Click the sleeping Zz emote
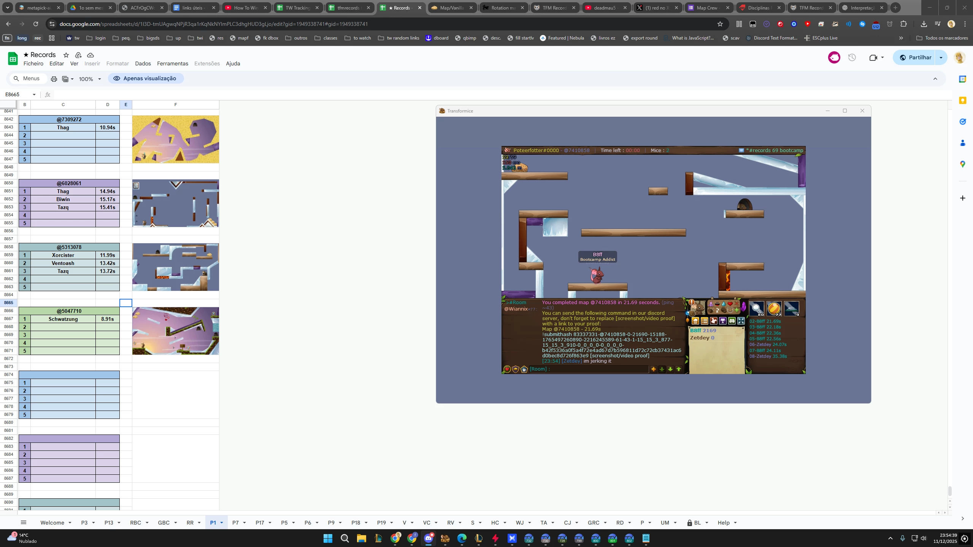Image resolution: width=973 pixels, height=547 pixels. pyautogui.click(x=717, y=310)
